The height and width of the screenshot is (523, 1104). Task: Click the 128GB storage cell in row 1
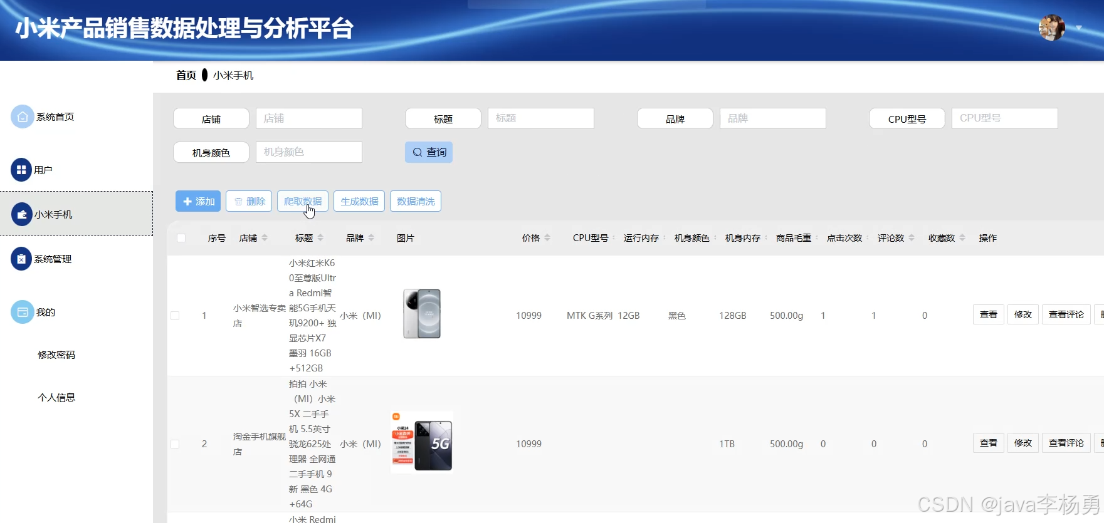(x=733, y=316)
